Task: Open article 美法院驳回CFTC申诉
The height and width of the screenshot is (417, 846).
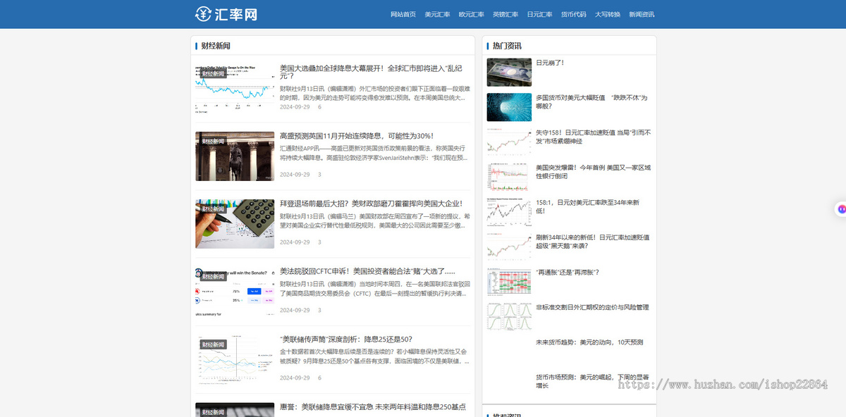Action: [x=367, y=271]
